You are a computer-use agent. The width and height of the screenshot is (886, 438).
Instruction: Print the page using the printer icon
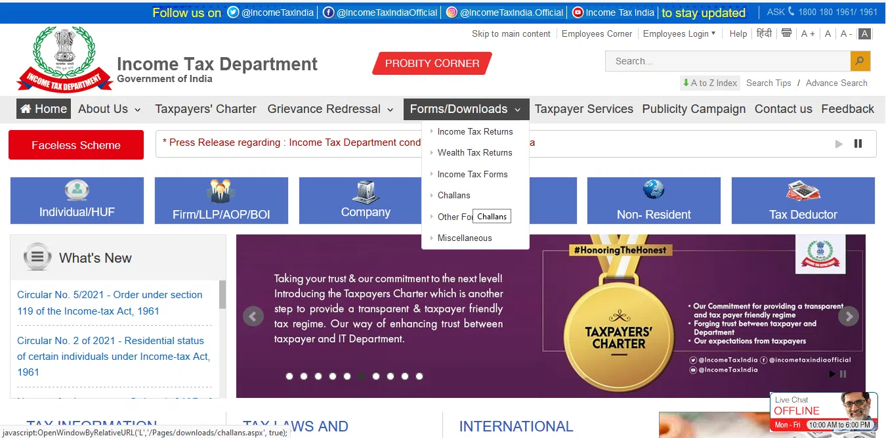pyautogui.click(x=786, y=33)
